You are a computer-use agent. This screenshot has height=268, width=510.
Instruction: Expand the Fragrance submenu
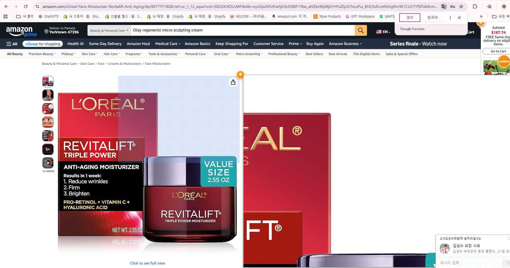tap(134, 54)
